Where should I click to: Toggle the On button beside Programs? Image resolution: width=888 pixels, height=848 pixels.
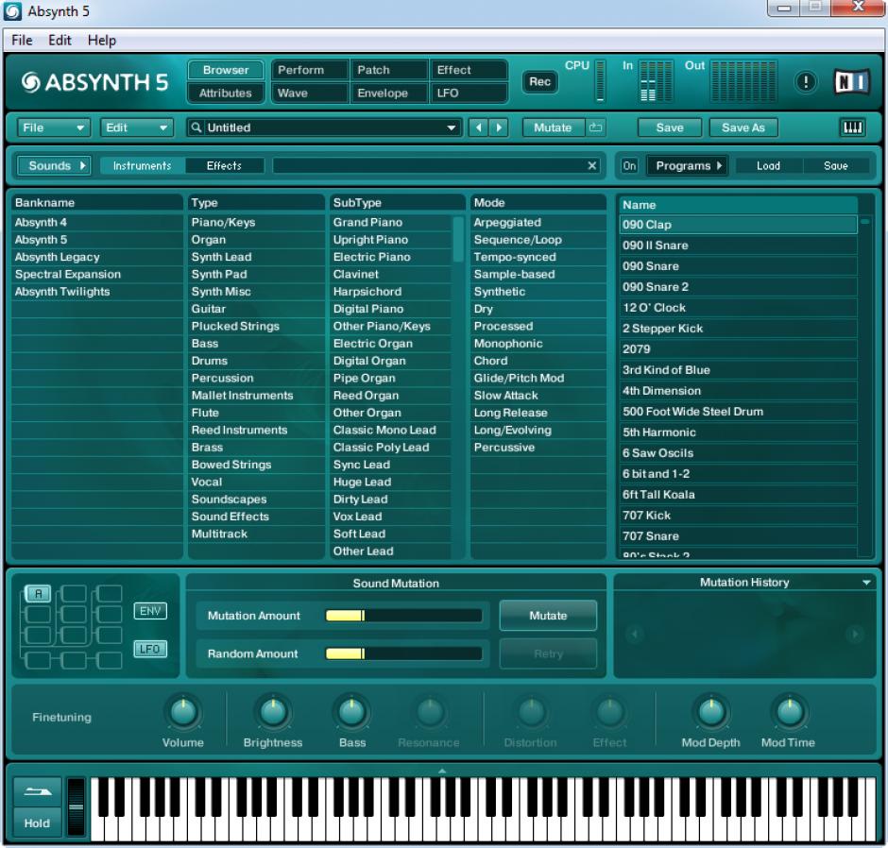(629, 165)
